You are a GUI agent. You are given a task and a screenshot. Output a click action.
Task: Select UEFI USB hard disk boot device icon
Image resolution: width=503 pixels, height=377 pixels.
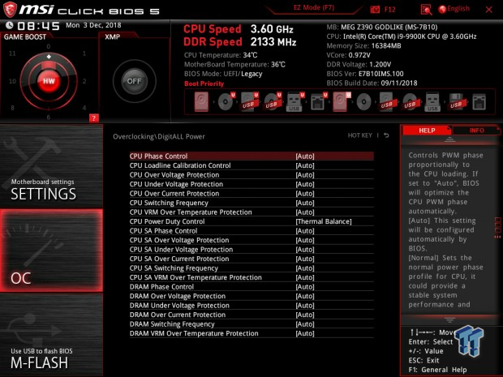tap(249, 102)
